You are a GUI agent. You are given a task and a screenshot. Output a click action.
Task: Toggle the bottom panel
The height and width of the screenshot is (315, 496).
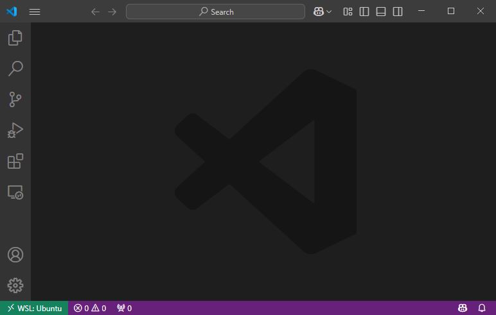point(380,12)
